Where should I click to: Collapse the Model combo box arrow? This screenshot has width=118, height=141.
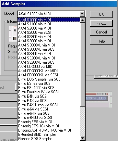(82, 14)
